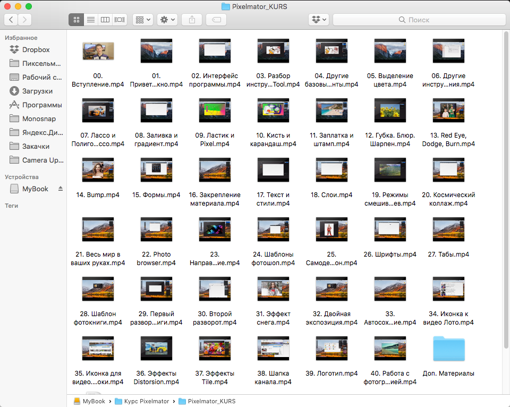Click Курс Pixelmator in the path bar
Viewport: 510px width, 407px height.
142,401
